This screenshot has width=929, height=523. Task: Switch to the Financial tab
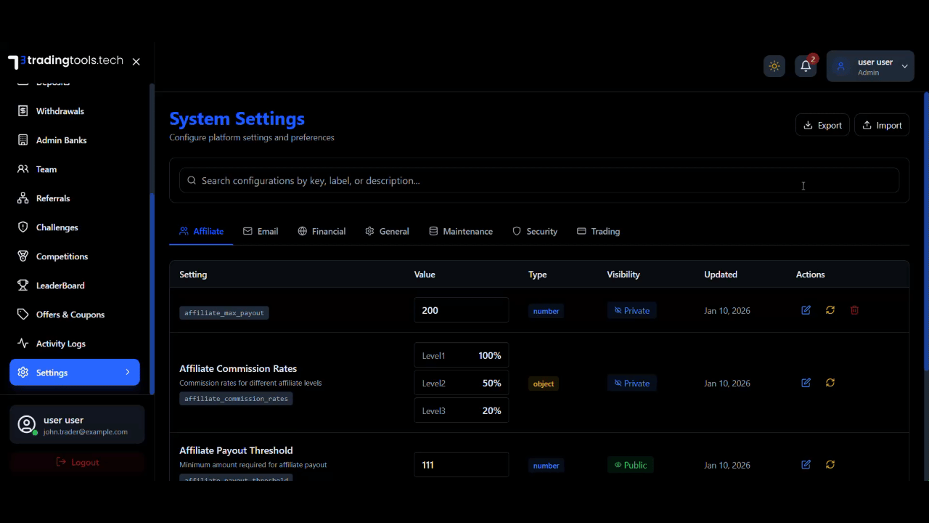coord(322,232)
